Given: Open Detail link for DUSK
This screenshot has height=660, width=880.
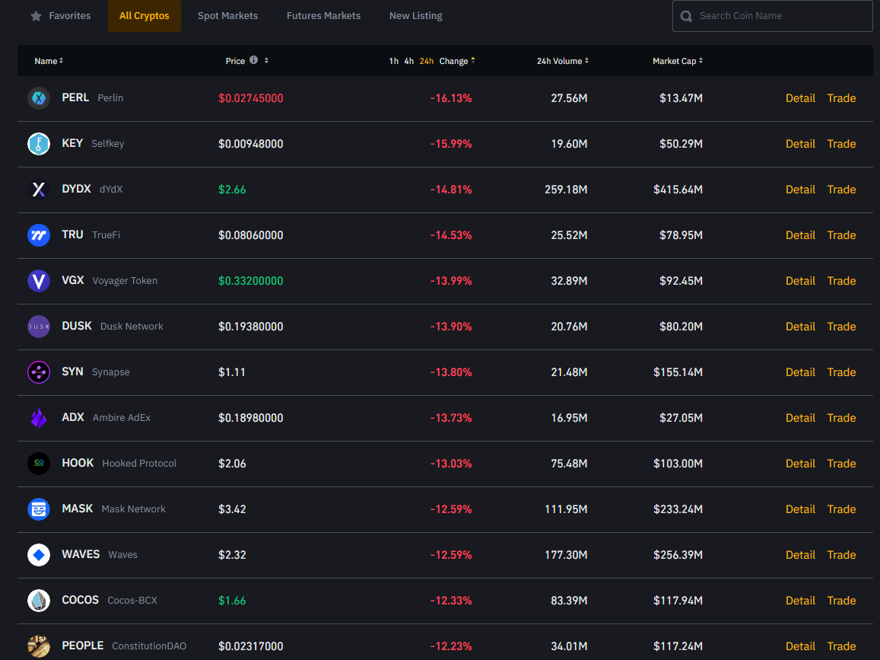Looking at the screenshot, I should (800, 327).
